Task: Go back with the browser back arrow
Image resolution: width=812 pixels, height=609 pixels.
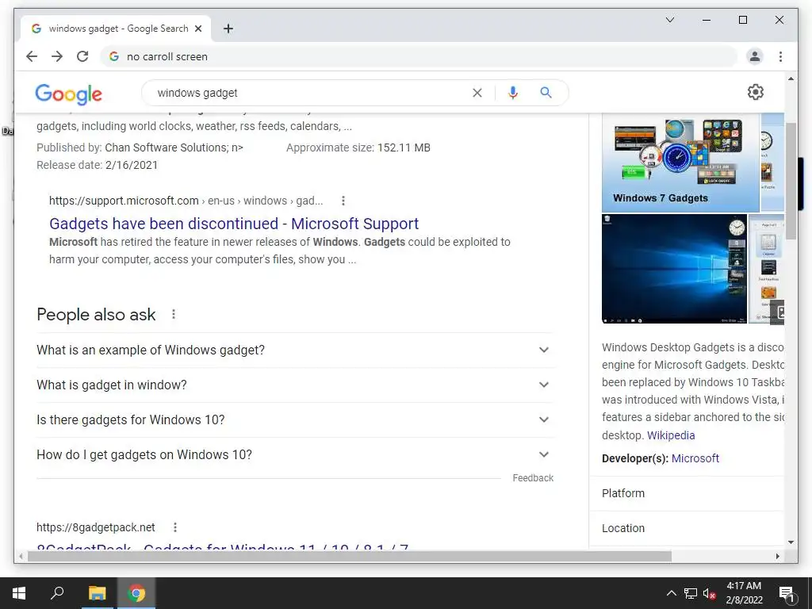Action: tap(32, 56)
